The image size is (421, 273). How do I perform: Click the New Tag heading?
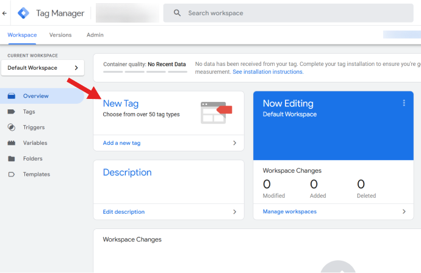pos(121,103)
